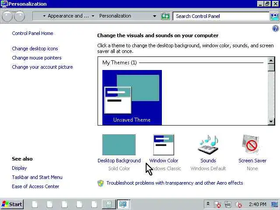
Task: Open the Window Color text link
Action: [164, 161]
